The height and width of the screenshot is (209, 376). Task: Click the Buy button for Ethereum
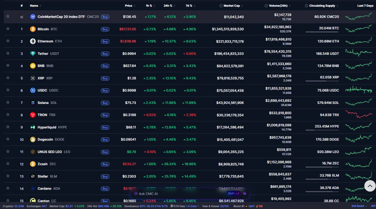pyautogui.click(x=105, y=41)
